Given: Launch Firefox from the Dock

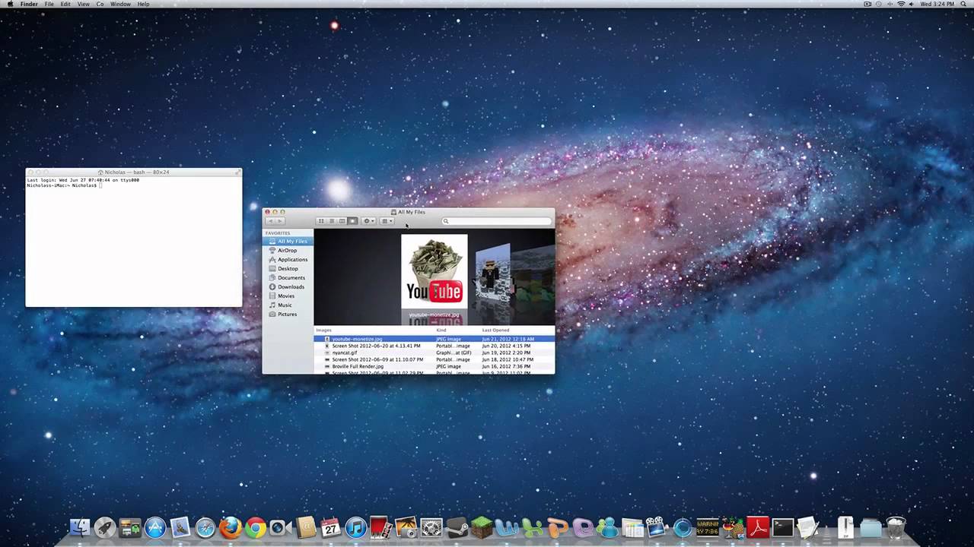Looking at the screenshot, I should [231, 527].
